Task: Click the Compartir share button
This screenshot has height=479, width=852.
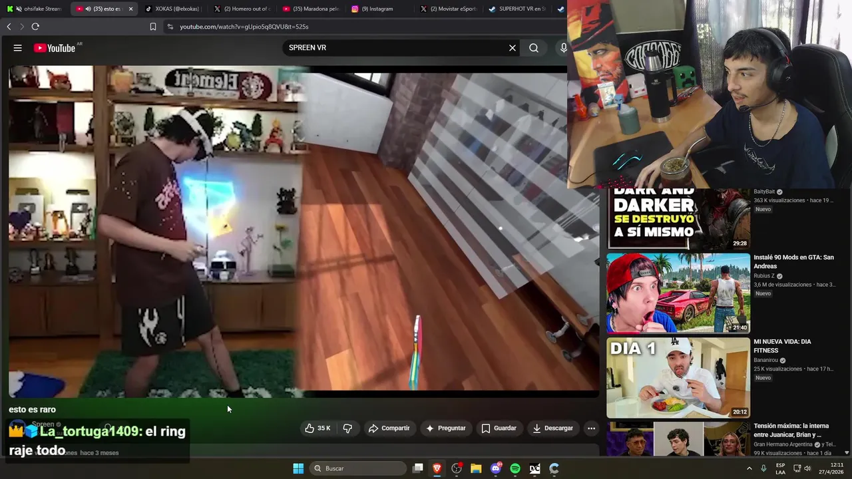Action: pos(389,428)
